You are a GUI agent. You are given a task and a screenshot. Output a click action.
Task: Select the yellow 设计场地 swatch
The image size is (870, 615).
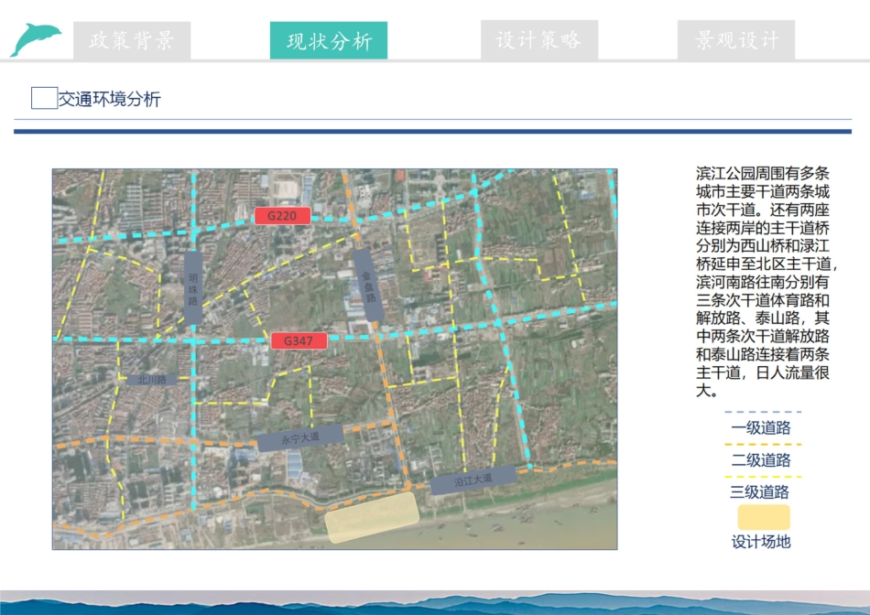pyautogui.click(x=765, y=515)
